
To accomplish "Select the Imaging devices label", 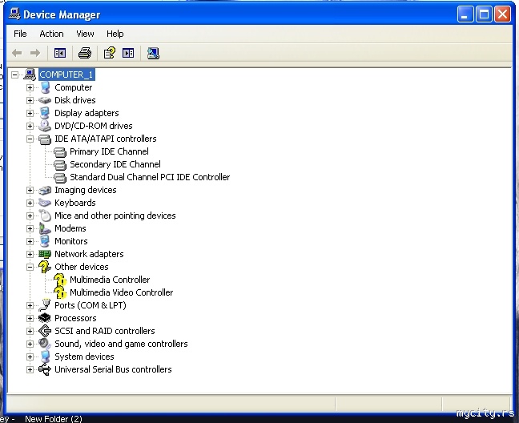I will [86, 190].
